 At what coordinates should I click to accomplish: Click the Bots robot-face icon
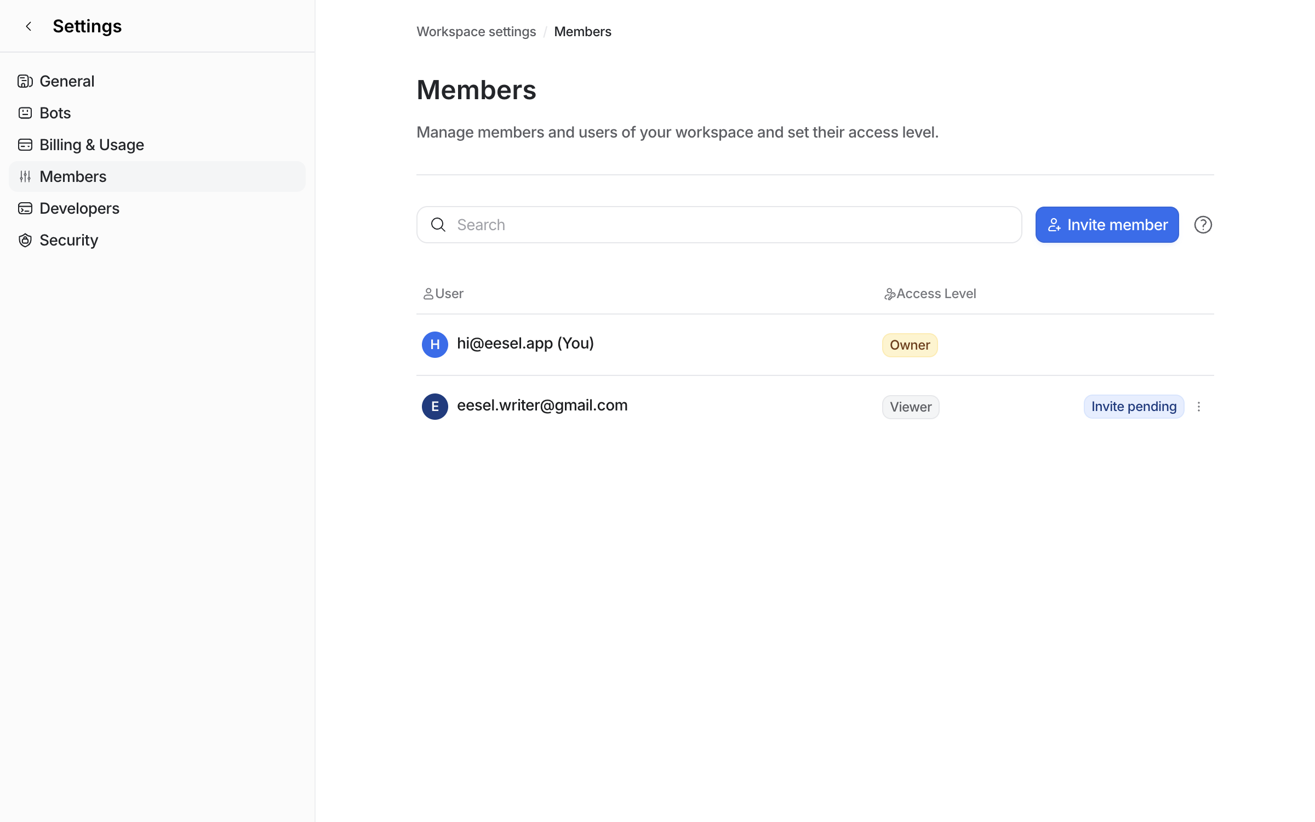(x=25, y=113)
